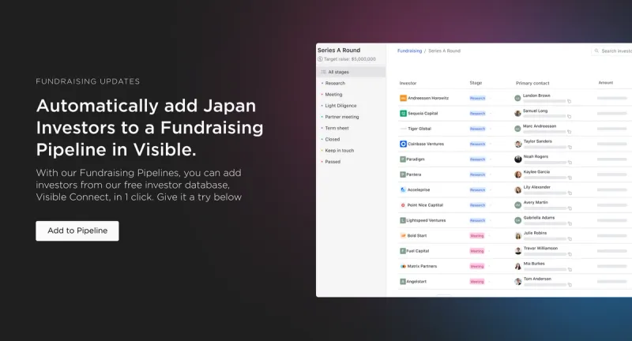Click Marc Andreessen's avatar
This screenshot has width=632, height=341.
(517, 129)
